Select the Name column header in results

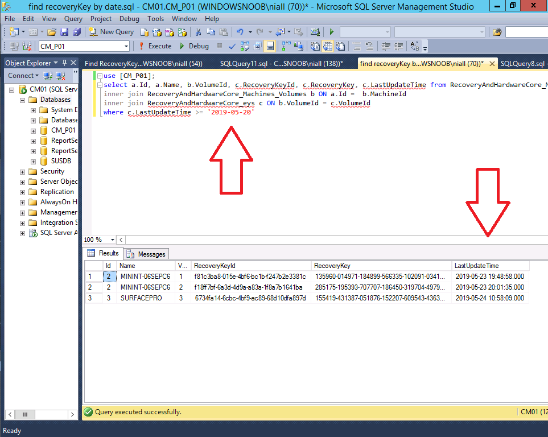[146, 266]
